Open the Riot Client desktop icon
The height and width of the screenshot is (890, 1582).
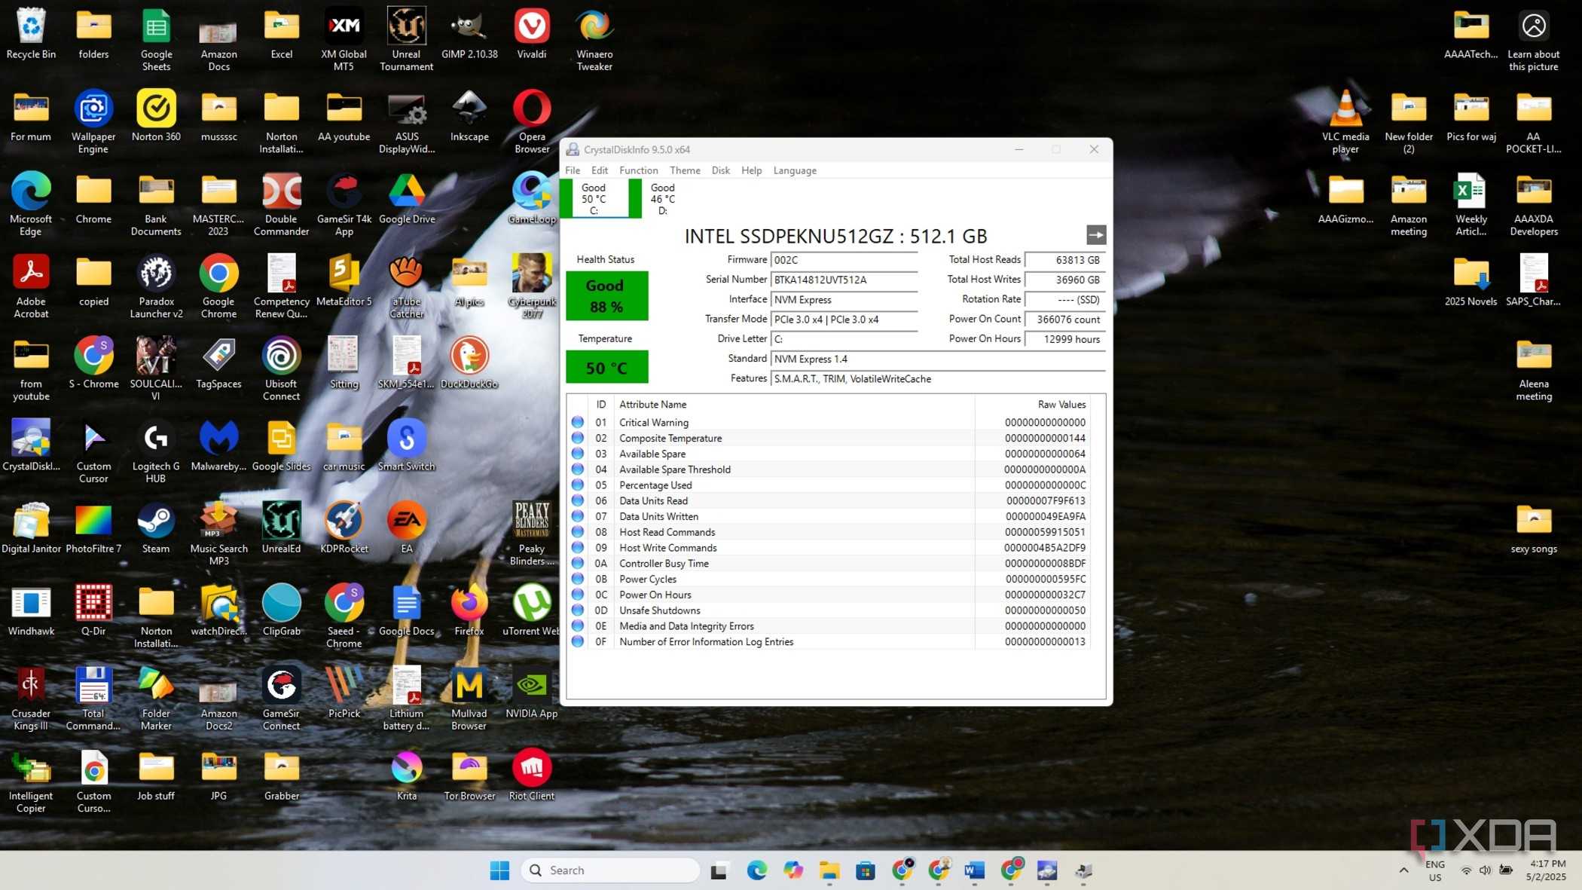click(x=532, y=775)
